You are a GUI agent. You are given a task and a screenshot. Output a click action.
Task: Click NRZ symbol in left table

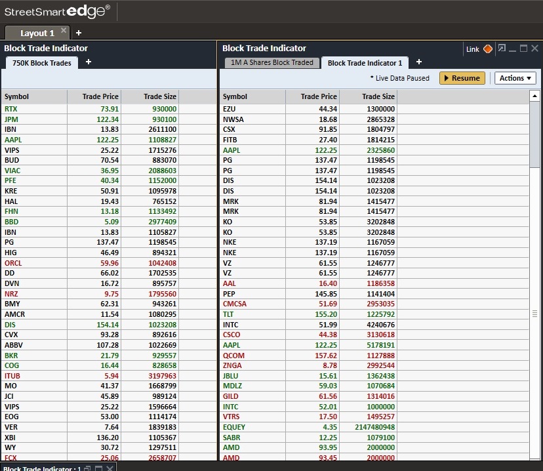tap(11, 294)
